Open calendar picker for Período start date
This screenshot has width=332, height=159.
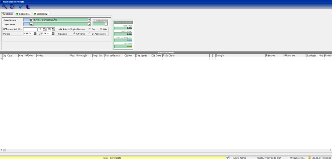point(36,34)
